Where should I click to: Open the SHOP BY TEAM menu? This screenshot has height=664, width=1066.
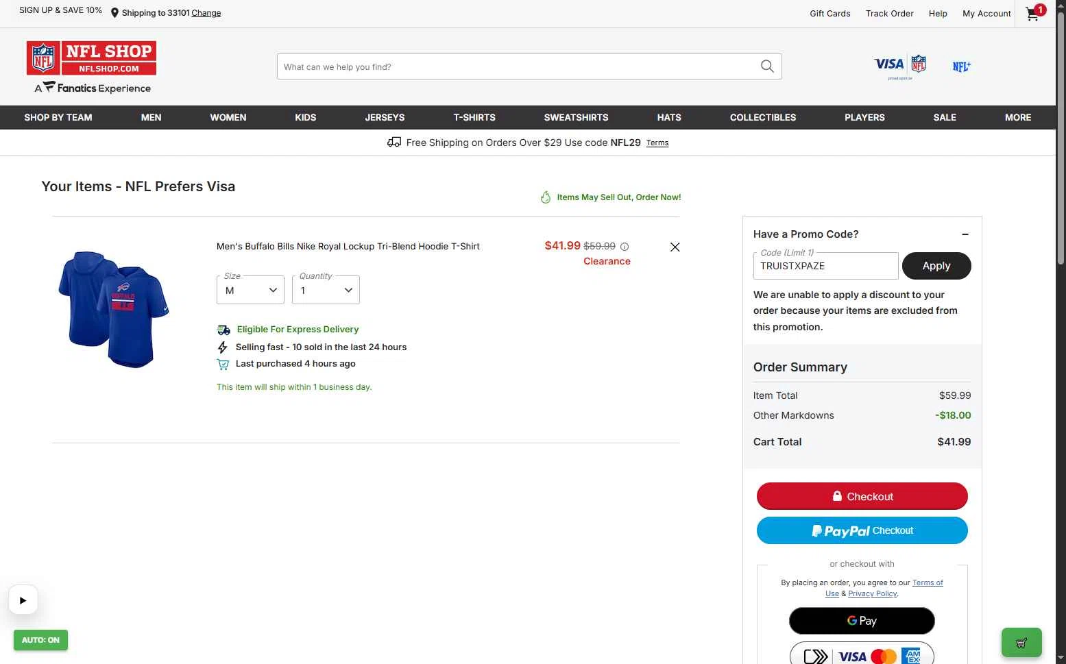(58, 117)
